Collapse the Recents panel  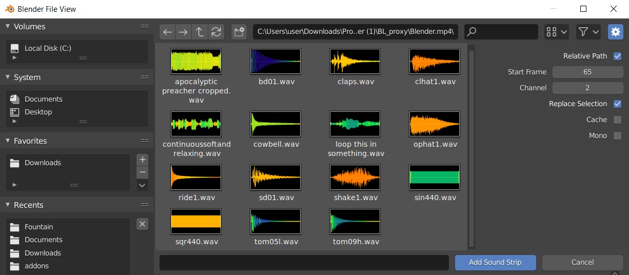point(8,205)
